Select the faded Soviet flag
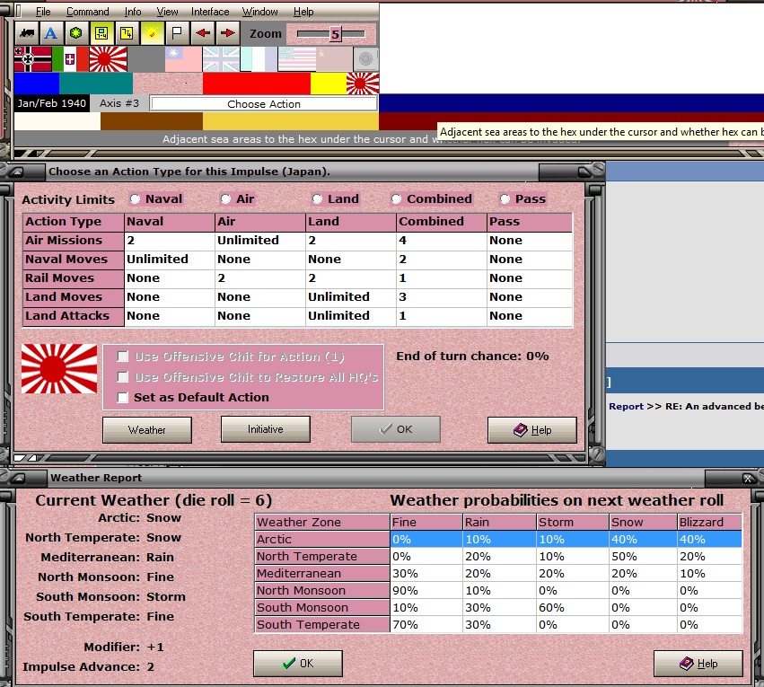 (334, 59)
